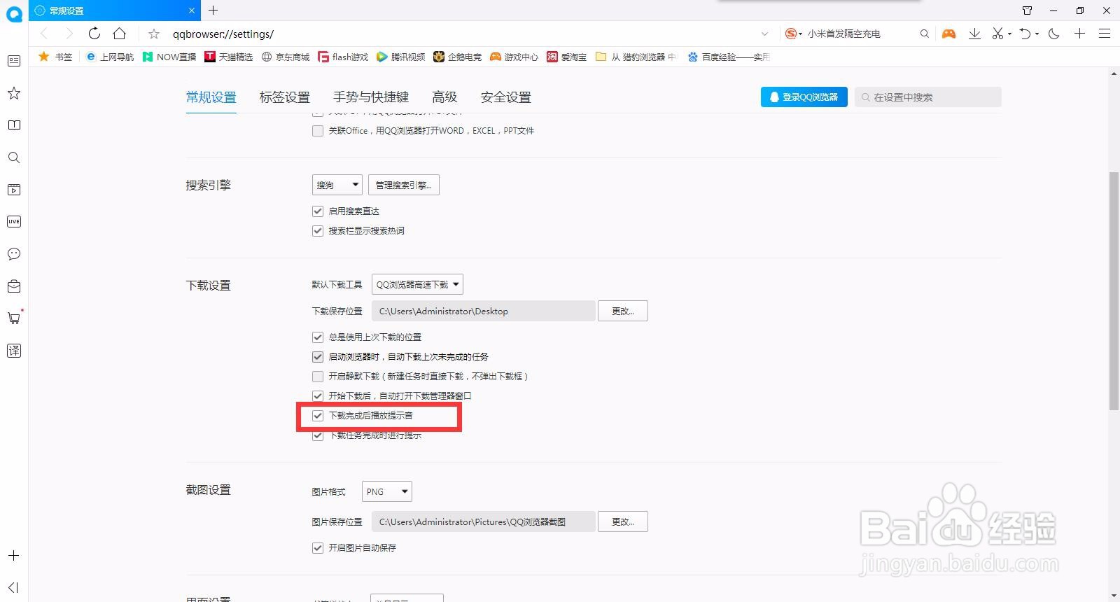Open 京东商城 bookmark

286,57
